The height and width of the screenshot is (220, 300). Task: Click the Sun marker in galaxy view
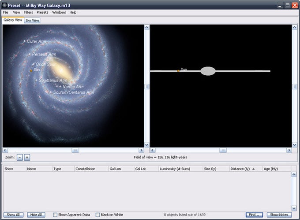[x=31, y=70]
